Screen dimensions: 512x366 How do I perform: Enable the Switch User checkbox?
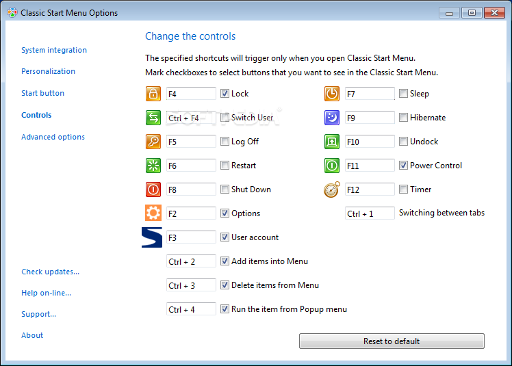coord(225,118)
